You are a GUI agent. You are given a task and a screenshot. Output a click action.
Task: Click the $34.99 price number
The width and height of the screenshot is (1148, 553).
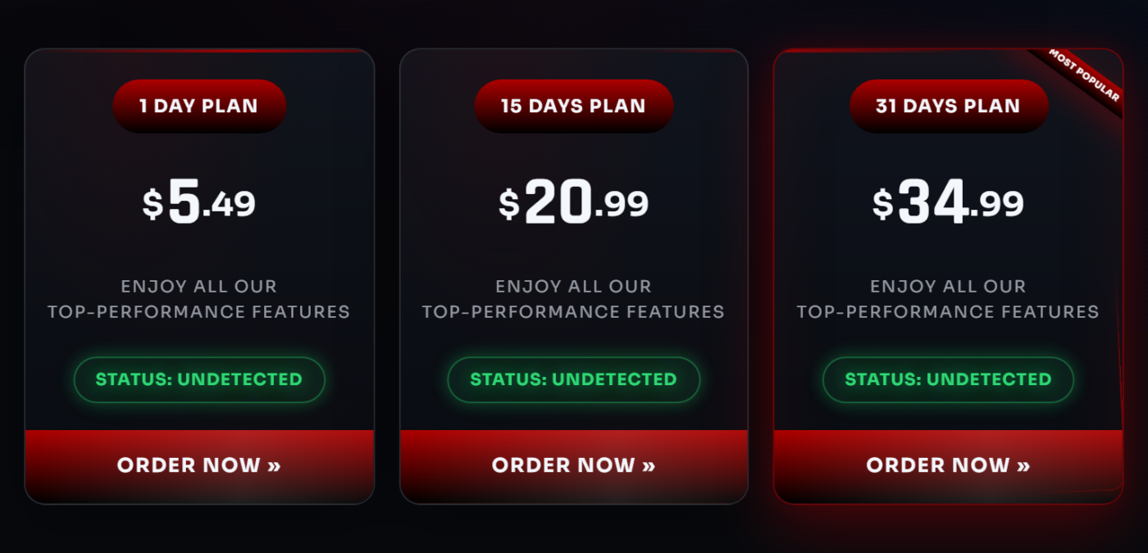click(x=949, y=202)
